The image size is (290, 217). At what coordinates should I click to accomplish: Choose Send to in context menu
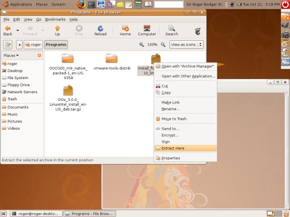coord(185,128)
